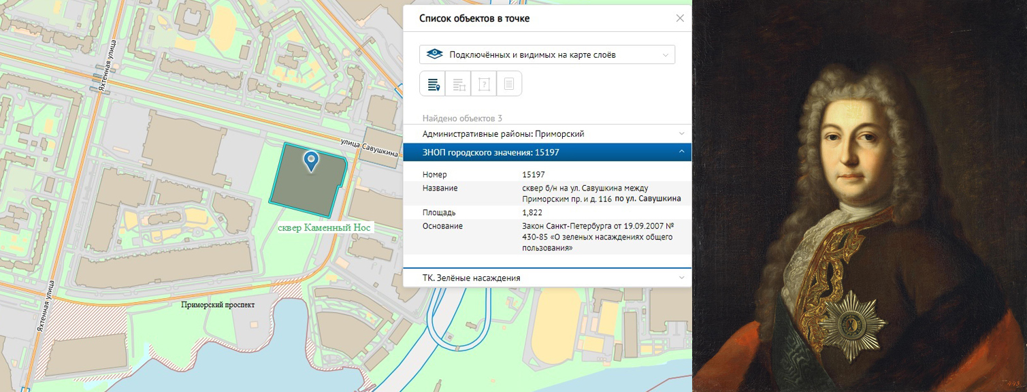Select the objects-at-point list icon
The width and height of the screenshot is (1027, 392).
click(433, 84)
